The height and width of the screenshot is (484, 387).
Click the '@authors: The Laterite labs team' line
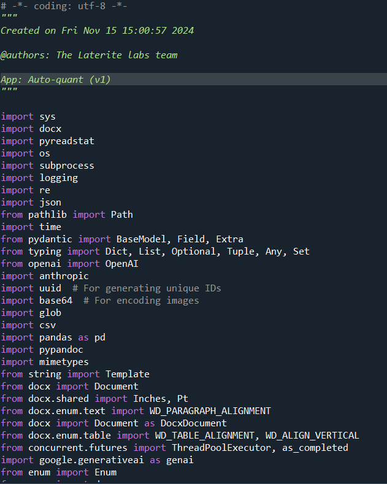coord(89,55)
